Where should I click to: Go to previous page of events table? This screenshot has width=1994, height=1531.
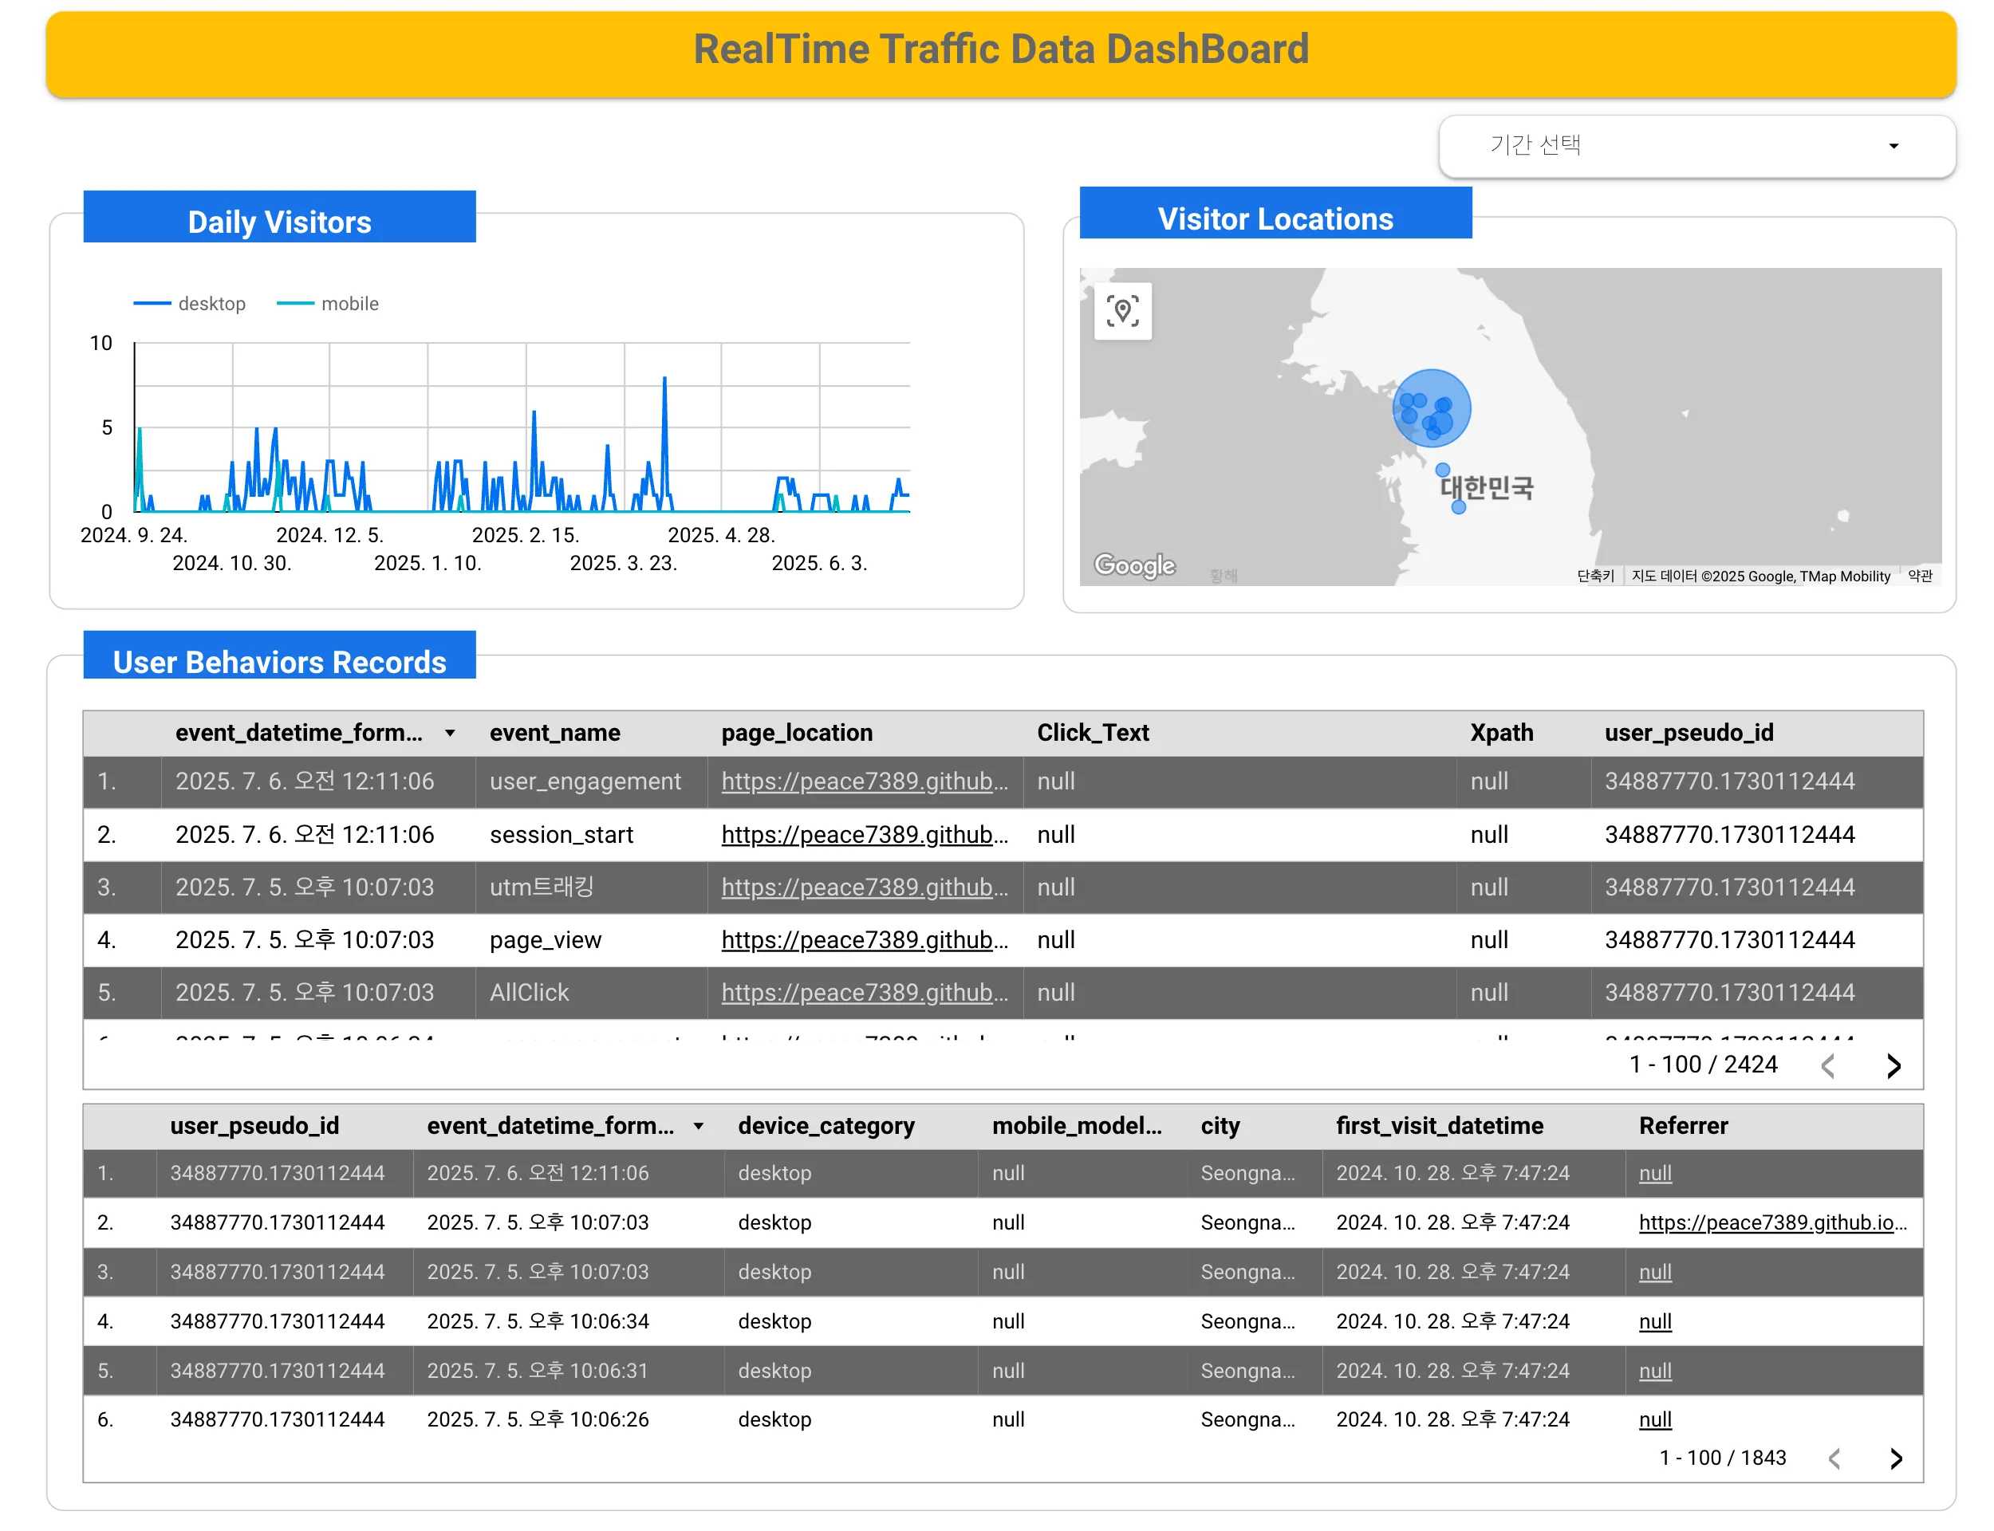tap(1827, 1065)
